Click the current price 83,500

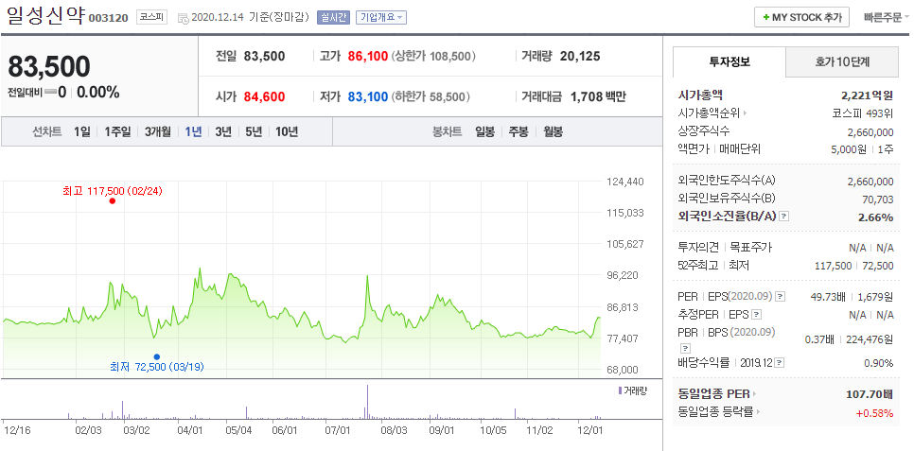[x=49, y=66]
